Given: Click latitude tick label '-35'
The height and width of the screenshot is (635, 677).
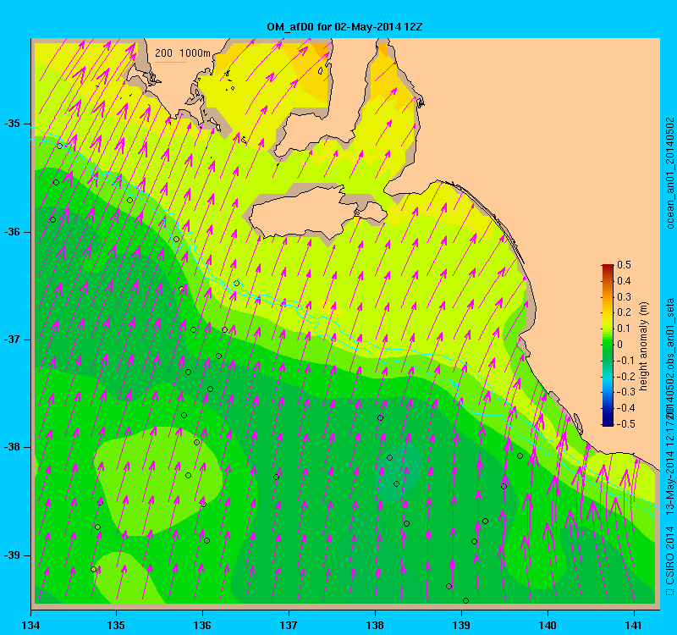Looking at the screenshot, I should pos(12,124).
